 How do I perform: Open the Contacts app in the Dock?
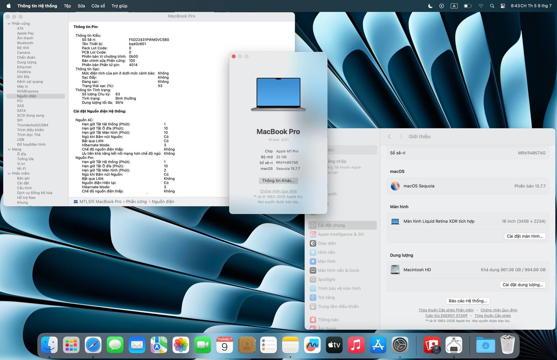click(247, 345)
